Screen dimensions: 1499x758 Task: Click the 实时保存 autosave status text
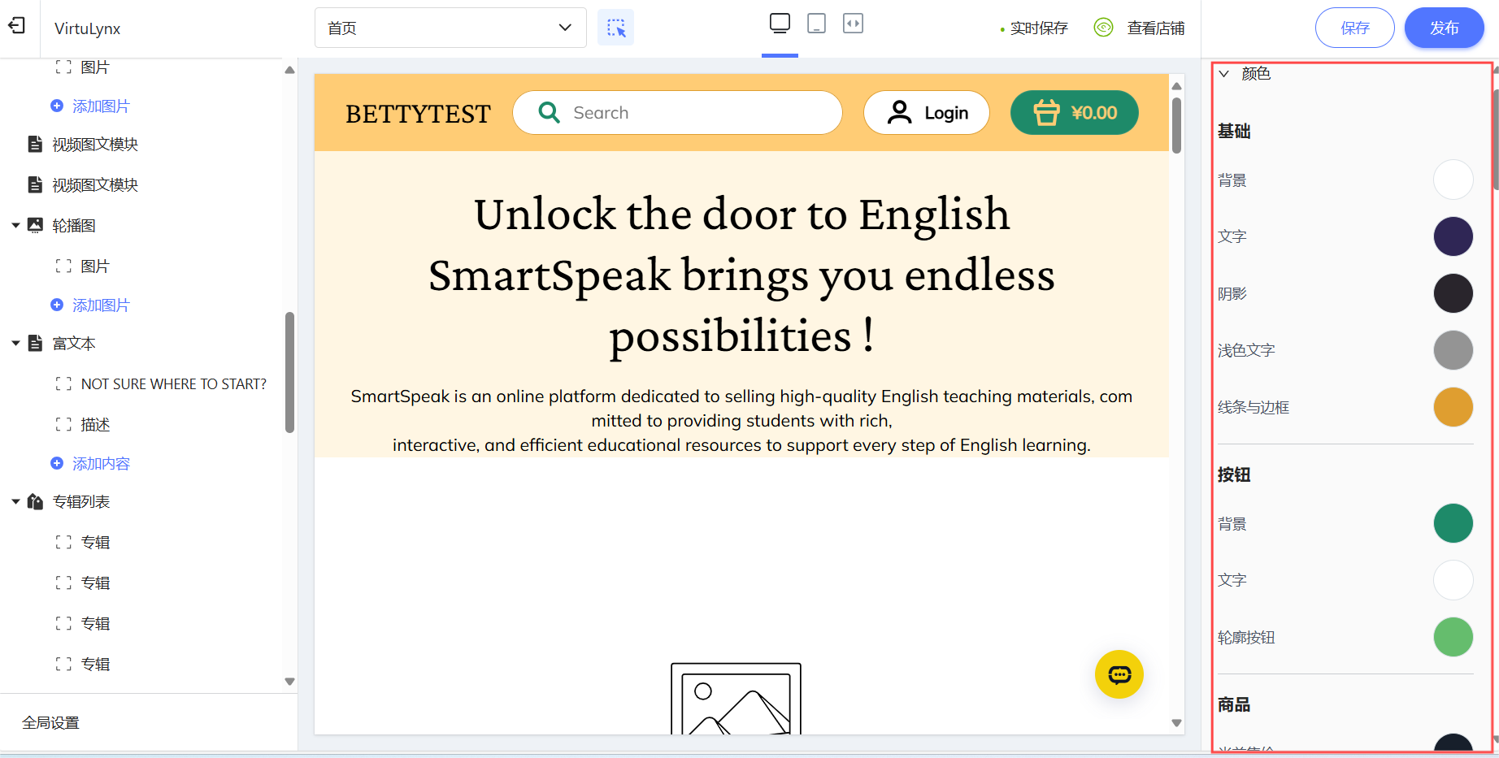[1038, 28]
